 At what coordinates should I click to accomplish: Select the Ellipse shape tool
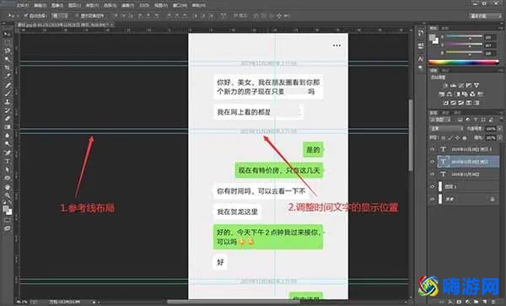tap(7, 178)
